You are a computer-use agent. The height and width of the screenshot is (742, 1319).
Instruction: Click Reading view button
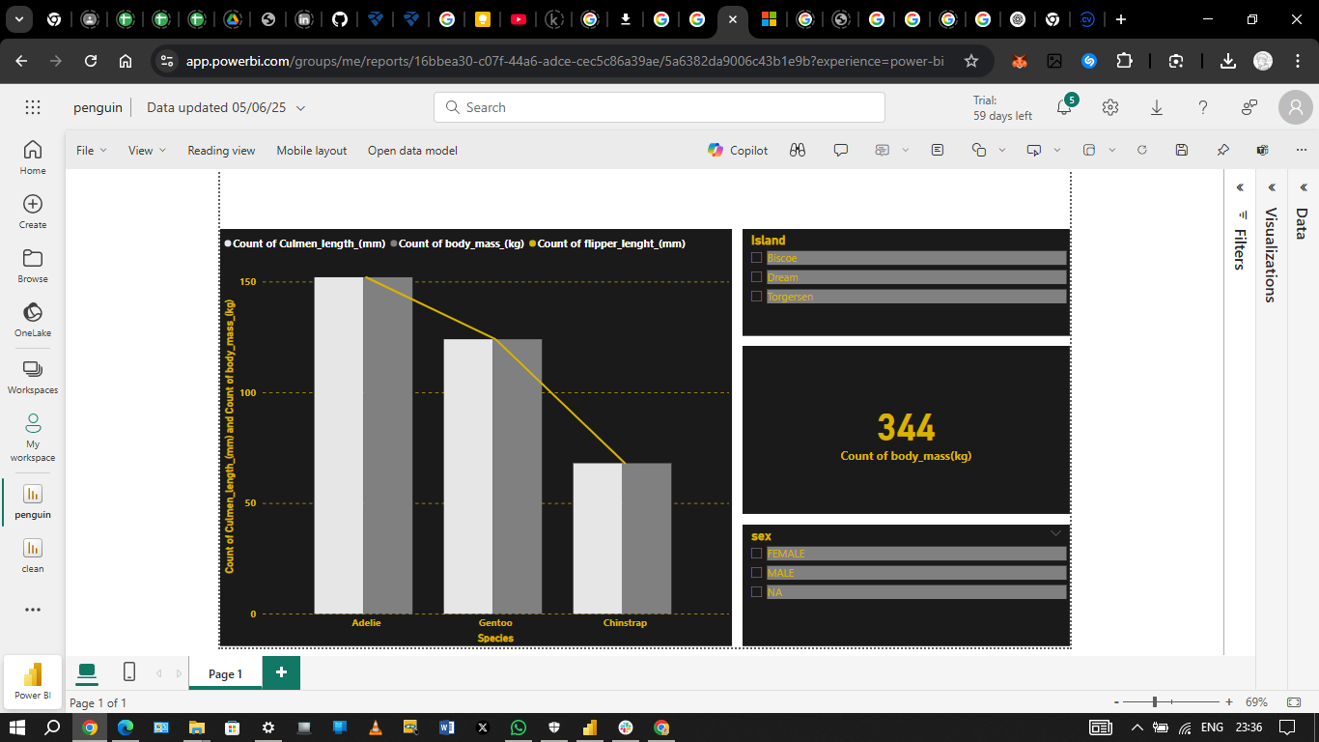tap(221, 150)
